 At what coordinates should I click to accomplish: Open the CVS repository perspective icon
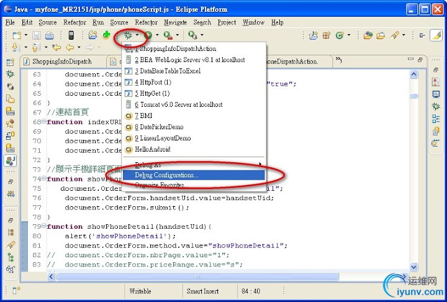pyautogui.click(x=11, y=147)
